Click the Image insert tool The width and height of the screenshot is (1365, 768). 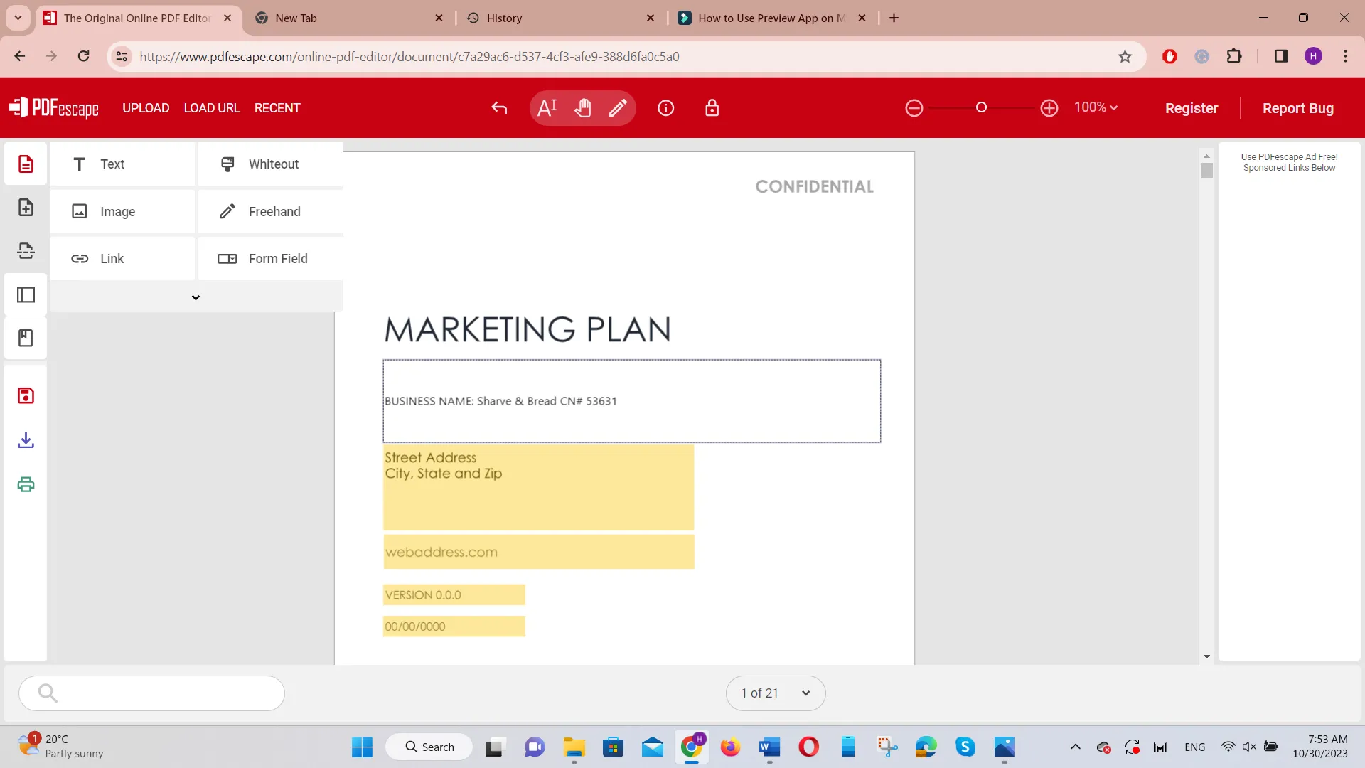coord(118,212)
